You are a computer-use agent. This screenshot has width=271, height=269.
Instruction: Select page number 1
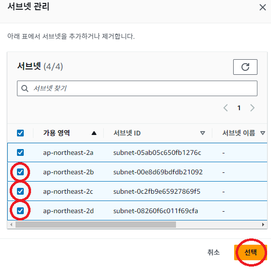tap(239, 108)
